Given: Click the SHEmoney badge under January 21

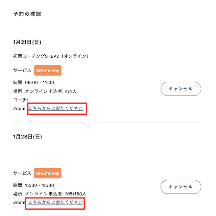Looking at the screenshot, I should 48,71.
